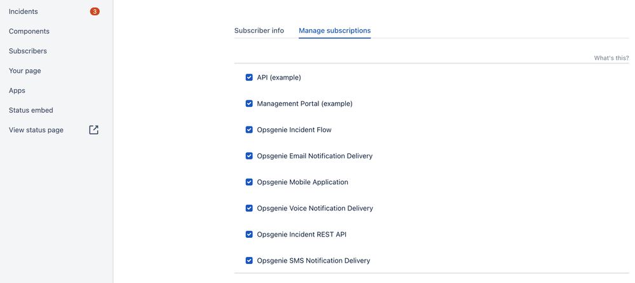This screenshot has width=635, height=283.
Task: Click the What's this? link
Action: 611,58
